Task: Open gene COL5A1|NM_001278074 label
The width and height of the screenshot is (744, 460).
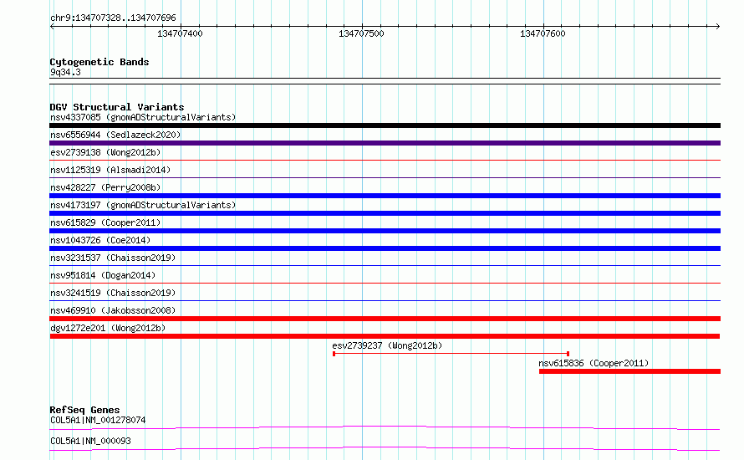Action: [98, 420]
